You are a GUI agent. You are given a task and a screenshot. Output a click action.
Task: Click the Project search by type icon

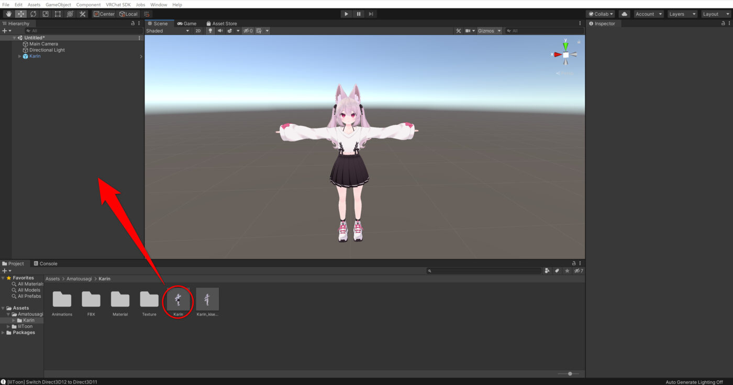tap(548, 271)
